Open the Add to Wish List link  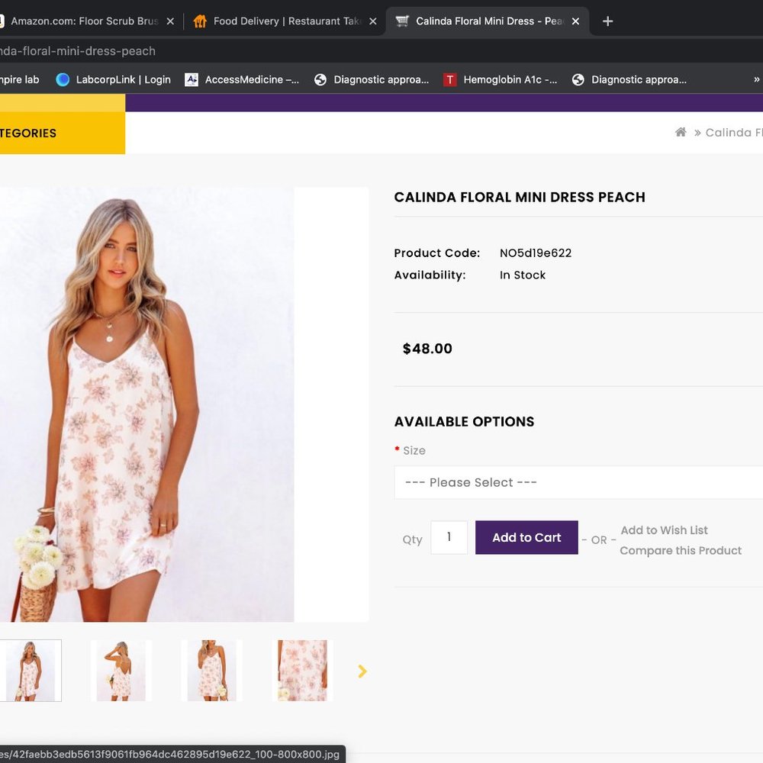point(665,530)
